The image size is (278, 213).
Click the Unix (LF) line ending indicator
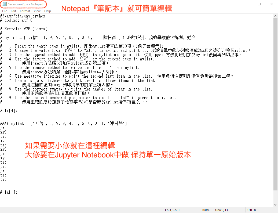(221, 210)
